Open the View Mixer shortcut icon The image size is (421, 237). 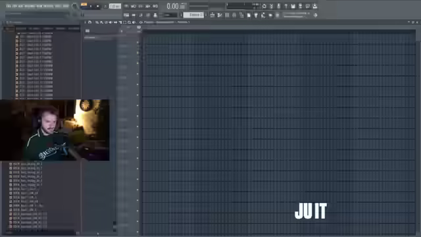234,15
